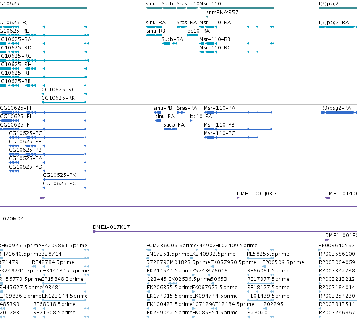Image resolution: width=357 pixels, height=319 pixels.
Task: Select the RE18127.5prime EST label
Action: [268, 288]
